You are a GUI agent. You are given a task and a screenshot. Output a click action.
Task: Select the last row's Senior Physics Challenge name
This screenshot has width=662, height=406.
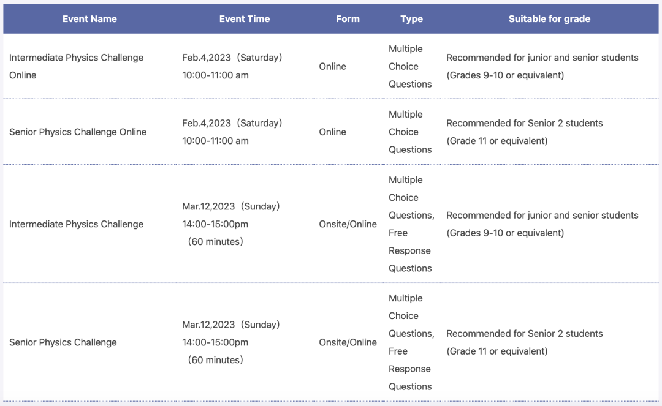63,342
